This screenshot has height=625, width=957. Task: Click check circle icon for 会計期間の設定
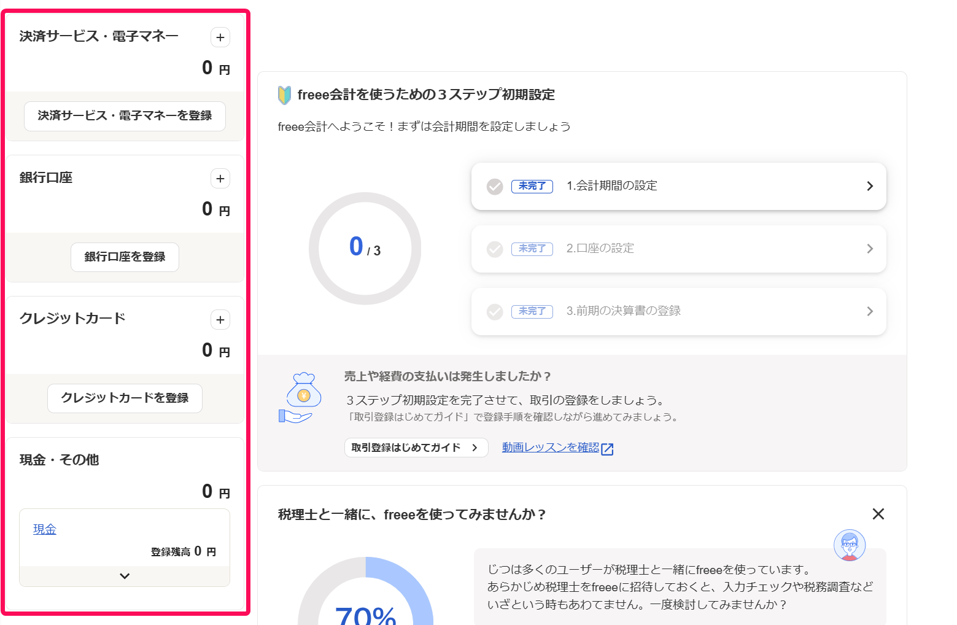[x=495, y=187]
